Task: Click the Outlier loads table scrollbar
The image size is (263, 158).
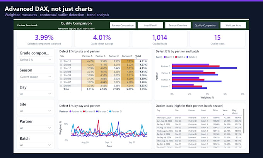Action: click(x=243, y=121)
